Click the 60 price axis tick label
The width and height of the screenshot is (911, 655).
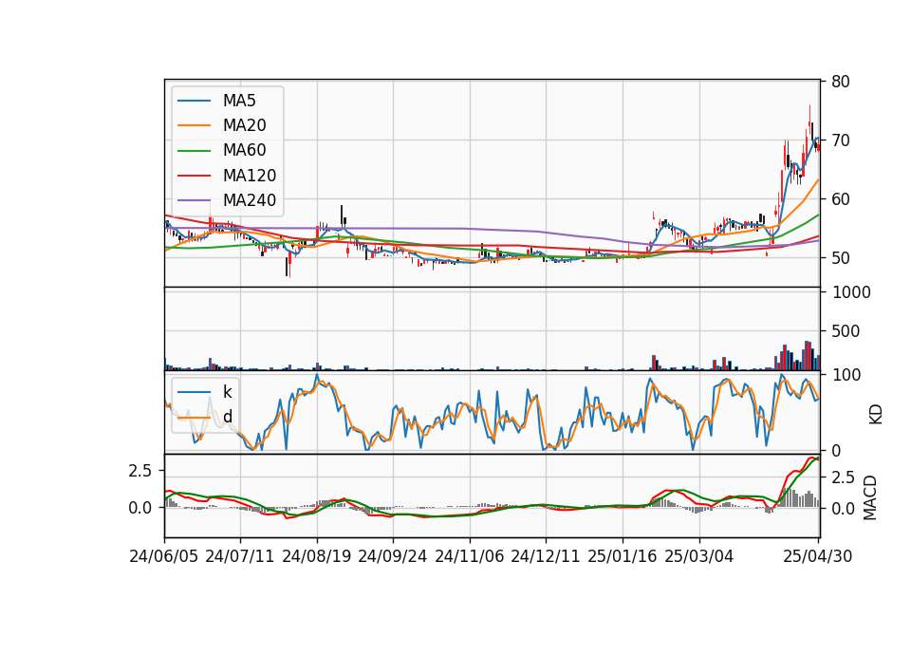(840, 199)
